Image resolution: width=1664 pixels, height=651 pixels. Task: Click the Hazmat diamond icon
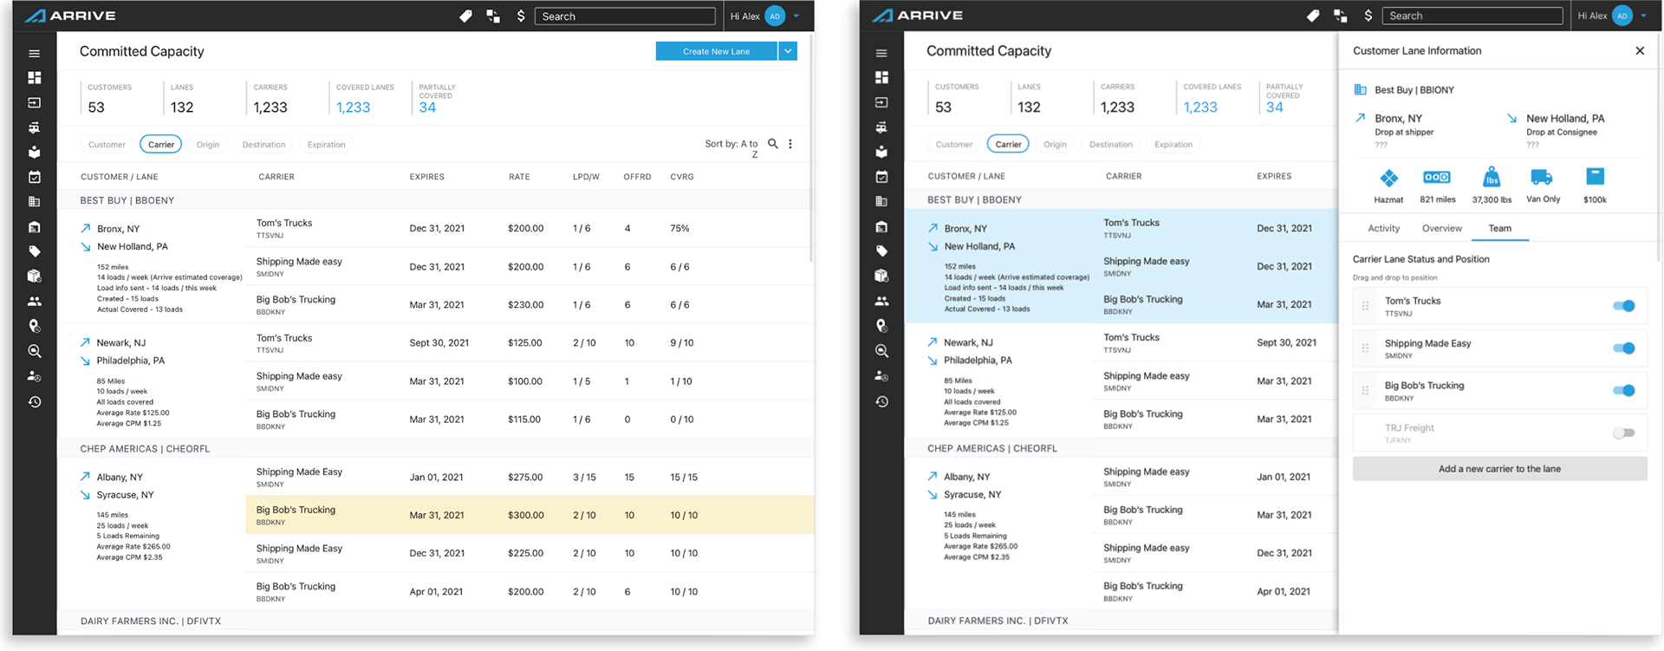(1388, 178)
